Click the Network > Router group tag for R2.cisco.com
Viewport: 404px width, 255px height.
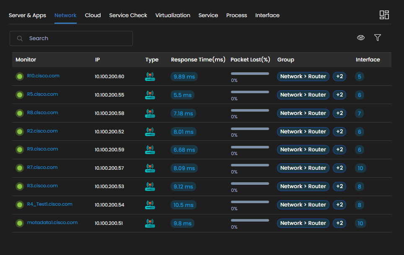click(303, 132)
